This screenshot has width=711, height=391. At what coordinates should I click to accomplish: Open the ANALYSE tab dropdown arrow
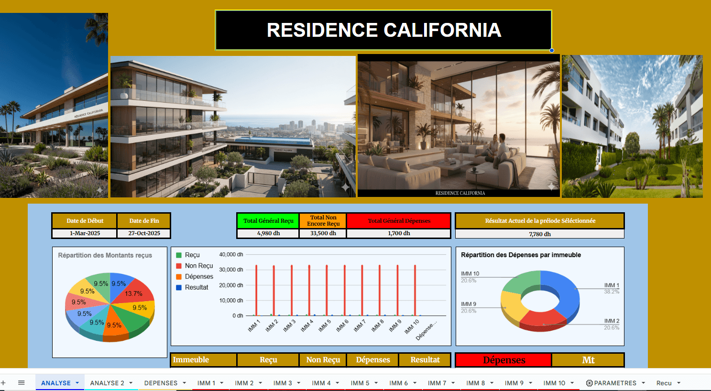click(x=77, y=383)
